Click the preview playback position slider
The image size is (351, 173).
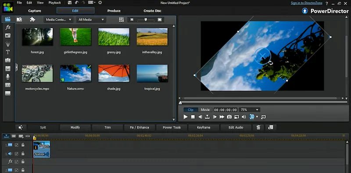[180, 103]
